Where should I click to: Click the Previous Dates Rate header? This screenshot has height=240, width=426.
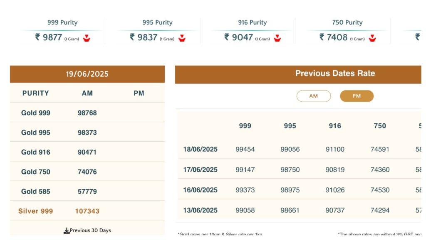[335, 73]
